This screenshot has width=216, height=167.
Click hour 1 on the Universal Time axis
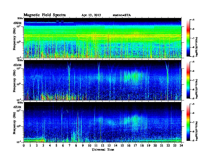point(30,145)
